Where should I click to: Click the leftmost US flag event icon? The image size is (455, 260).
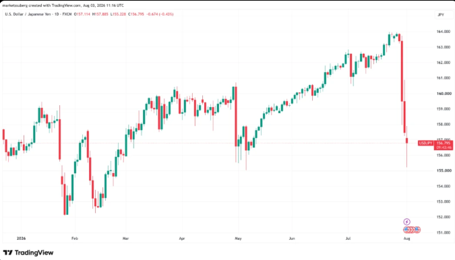point(407,230)
